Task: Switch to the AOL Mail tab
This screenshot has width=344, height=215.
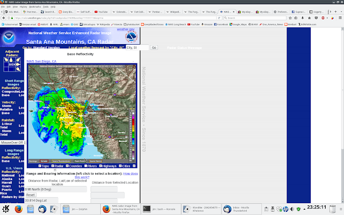Action: click(x=13, y=12)
